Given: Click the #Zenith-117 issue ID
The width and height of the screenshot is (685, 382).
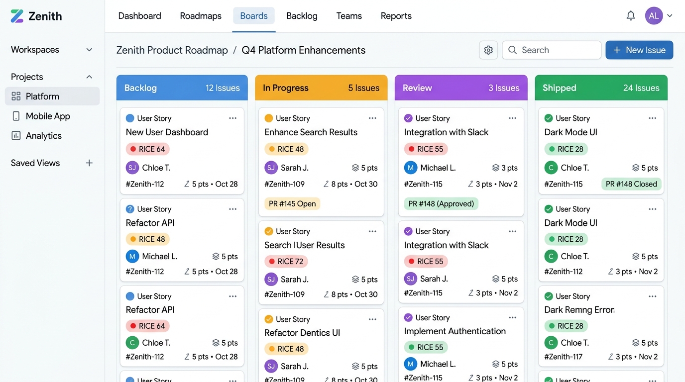Looking at the screenshot, I should click(564, 357).
